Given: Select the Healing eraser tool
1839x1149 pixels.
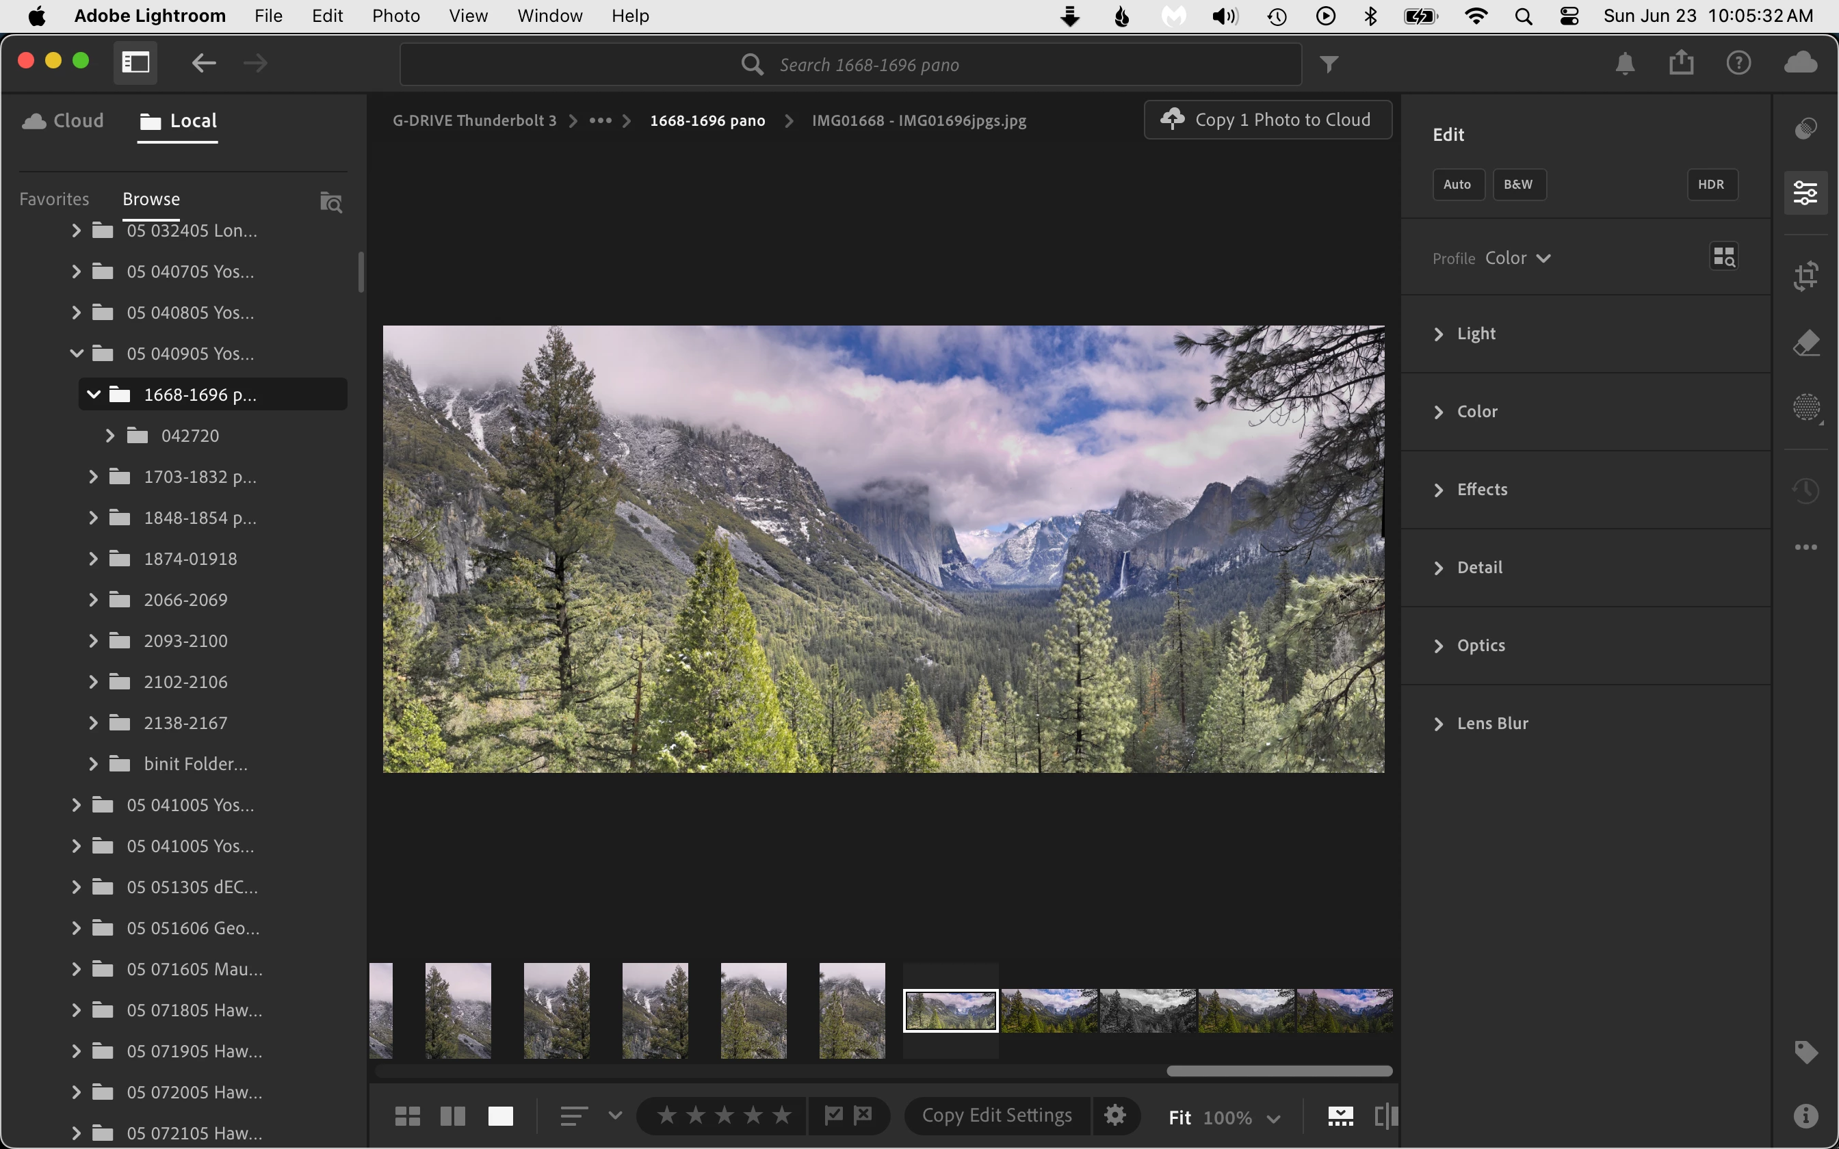Looking at the screenshot, I should click(x=1805, y=343).
